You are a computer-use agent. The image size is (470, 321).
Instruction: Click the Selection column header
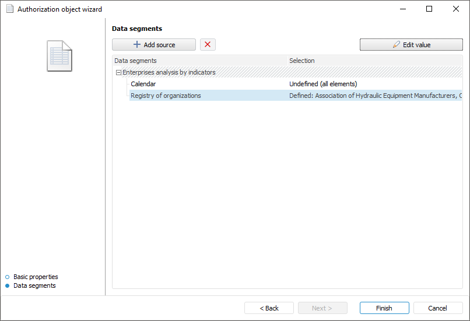click(x=302, y=61)
